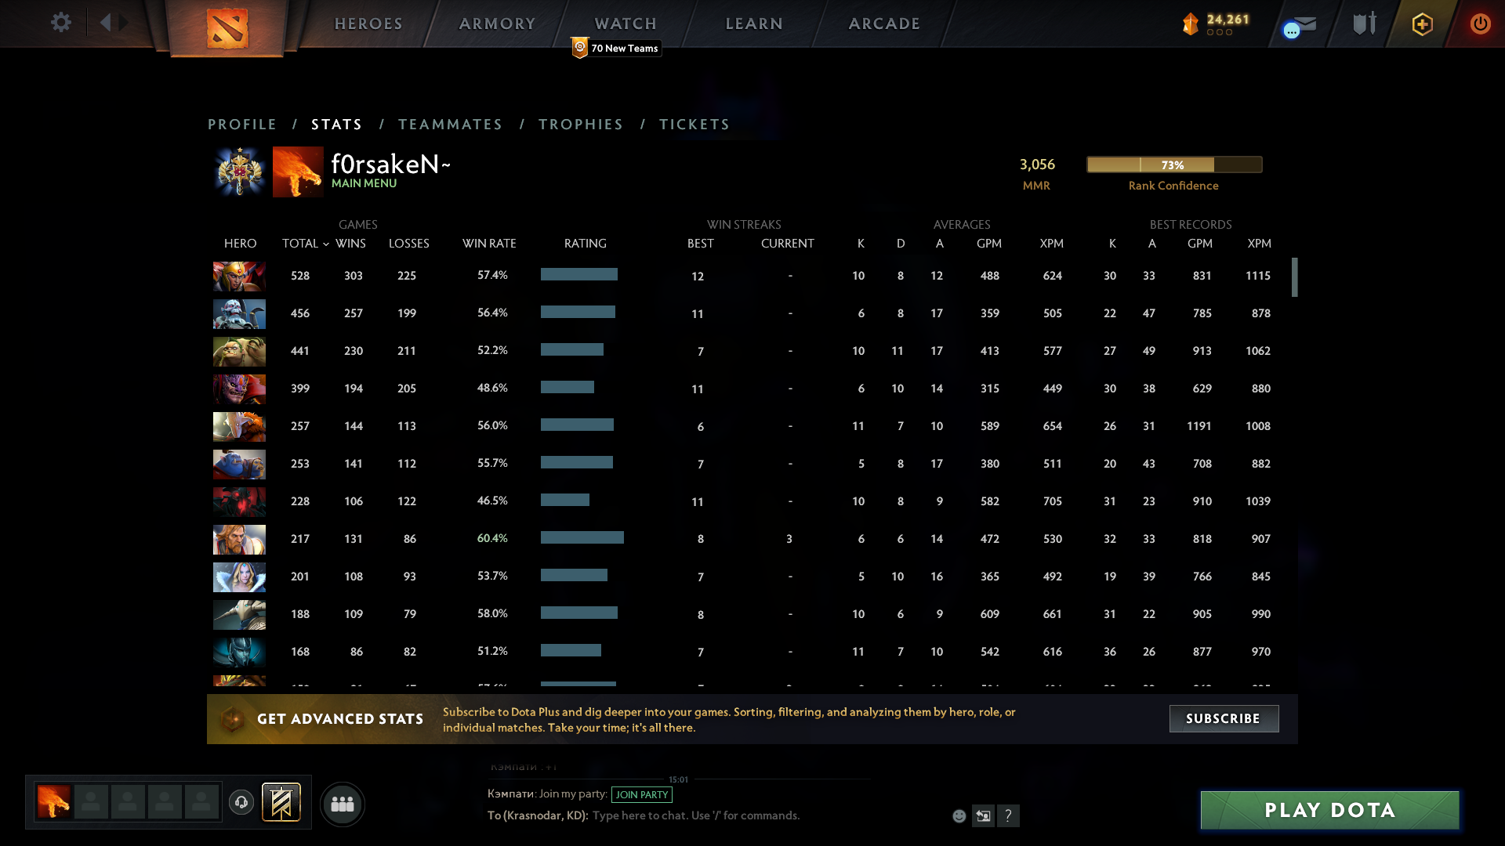The width and height of the screenshot is (1505, 846).
Task: Click the PLAY DOTA button
Action: click(1329, 810)
